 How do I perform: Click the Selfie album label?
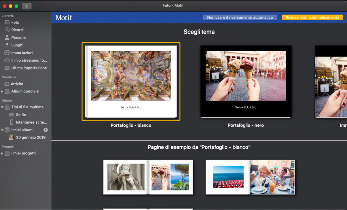click(x=21, y=114)
